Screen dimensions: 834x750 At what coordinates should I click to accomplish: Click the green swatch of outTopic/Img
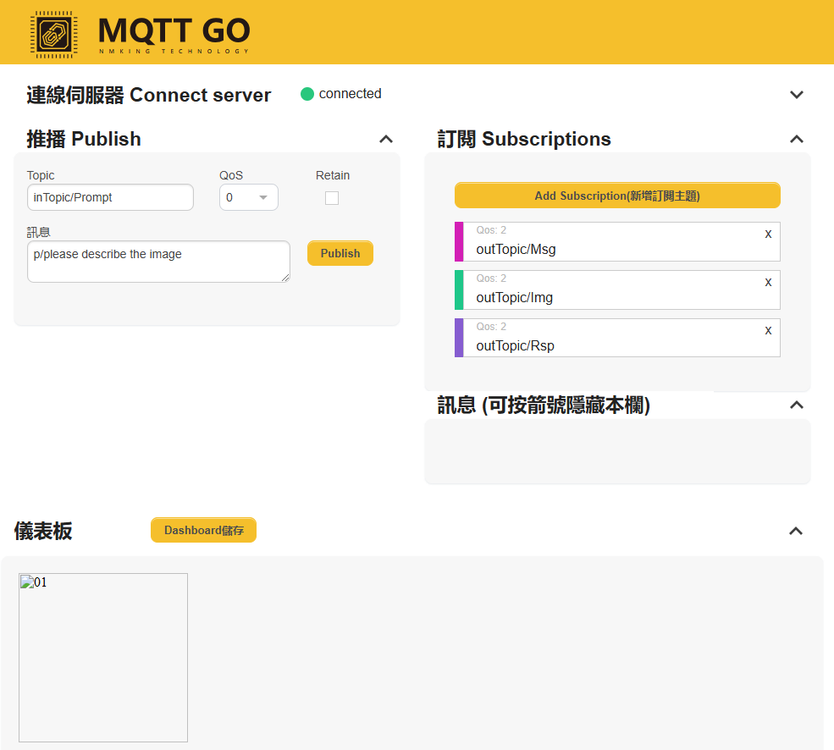click(459, 290)
